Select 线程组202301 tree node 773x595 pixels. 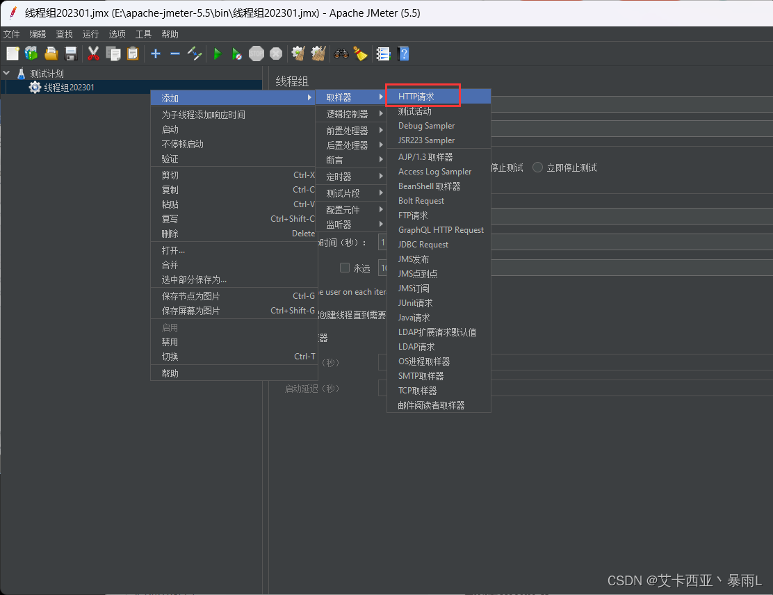pyautogui.click(x=69, y=88)
